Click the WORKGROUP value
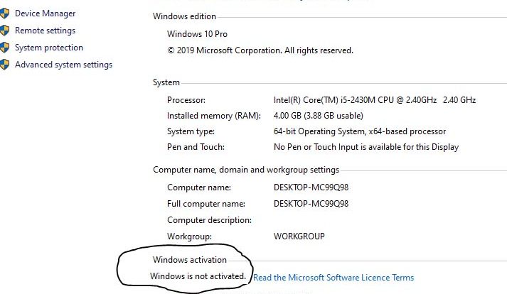507x294 pixels. [299, 236]
